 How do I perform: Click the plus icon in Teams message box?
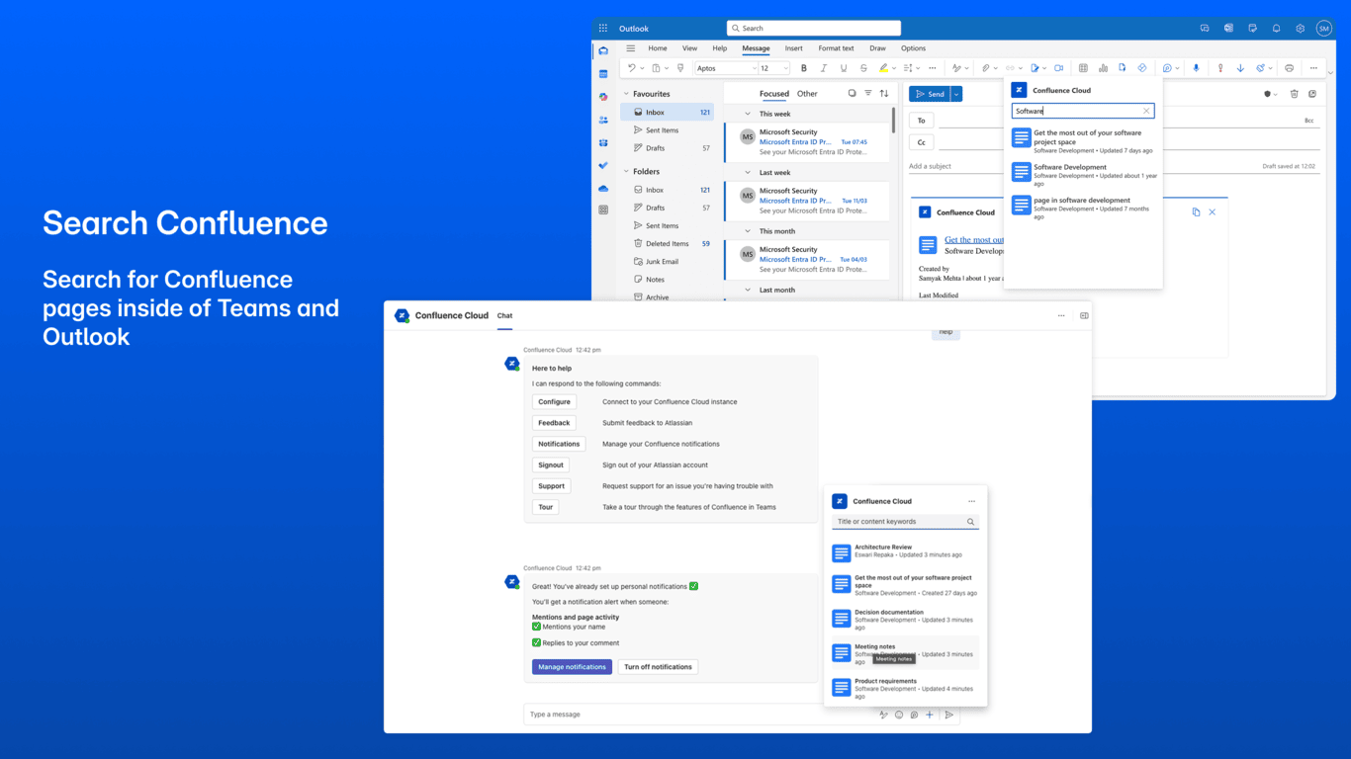point(930,715)
